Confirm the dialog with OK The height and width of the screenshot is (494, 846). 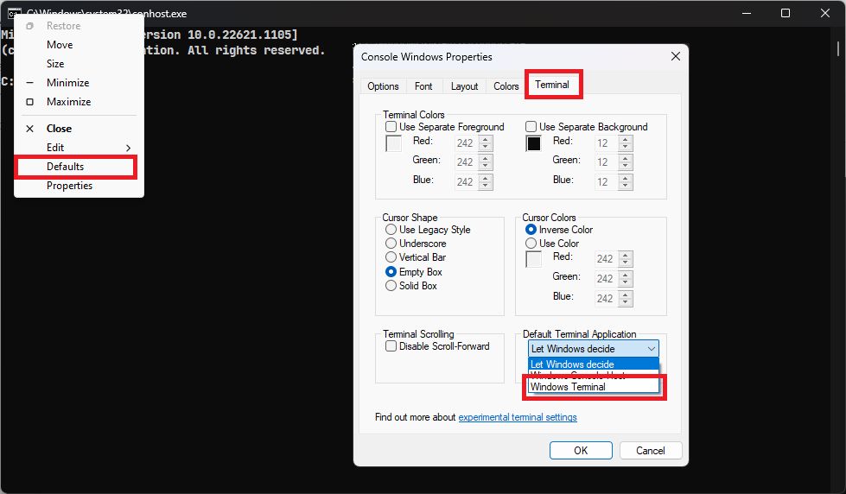point(581,450)
